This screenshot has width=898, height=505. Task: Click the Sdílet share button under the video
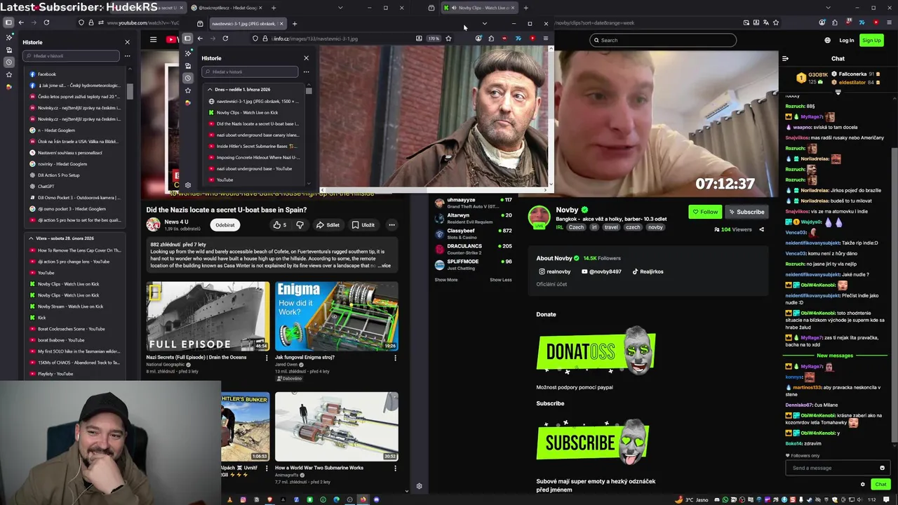click(x=328, y=225)
